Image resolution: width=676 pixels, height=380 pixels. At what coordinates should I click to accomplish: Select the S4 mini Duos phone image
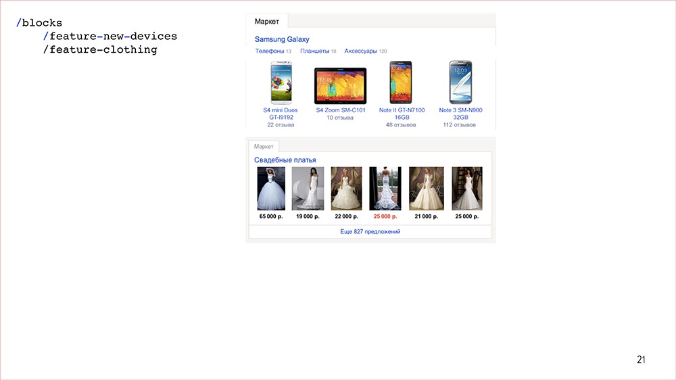pos(281,82)
